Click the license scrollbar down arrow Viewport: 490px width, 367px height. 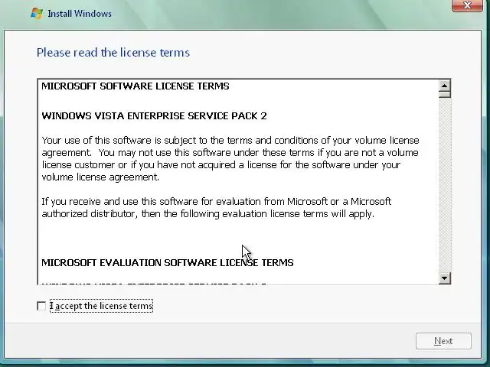(x=444, y=278)
